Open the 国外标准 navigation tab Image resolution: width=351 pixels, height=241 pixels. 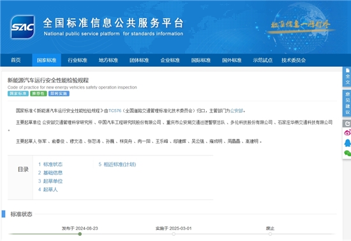coord(232,60)
